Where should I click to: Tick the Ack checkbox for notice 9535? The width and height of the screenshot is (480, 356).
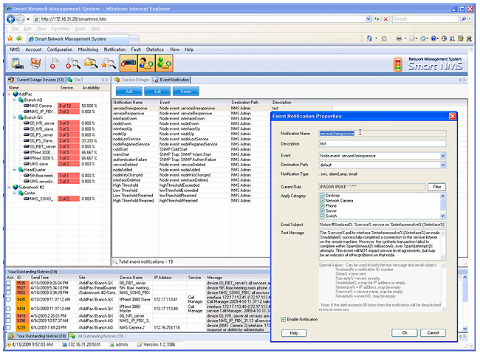9,283
